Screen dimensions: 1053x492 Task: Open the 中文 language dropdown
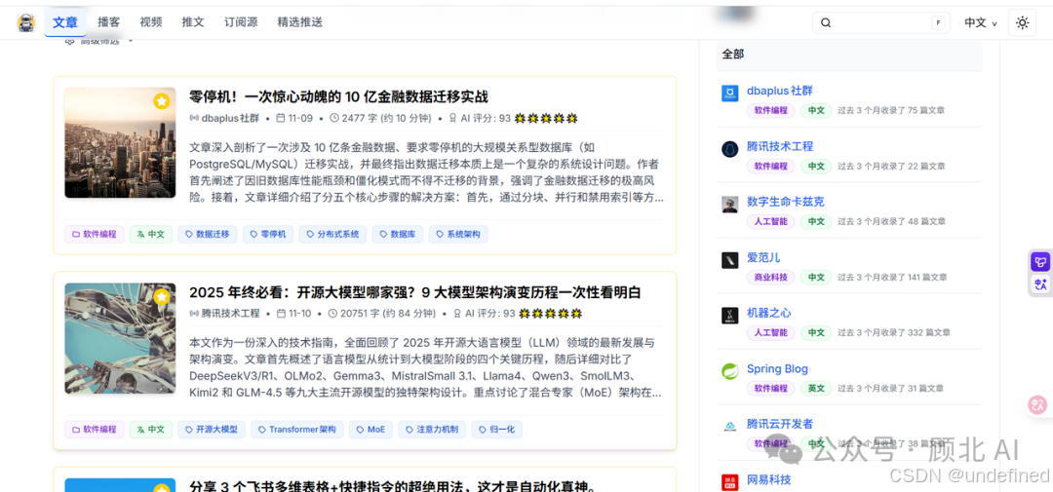point(981,22)
